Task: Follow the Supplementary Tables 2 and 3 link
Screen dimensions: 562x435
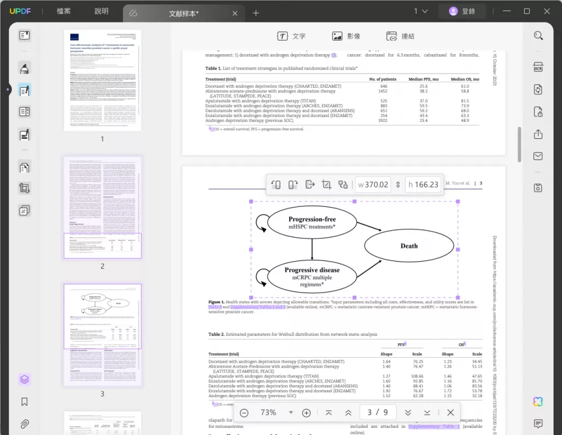Action: (x=258, y=307)
